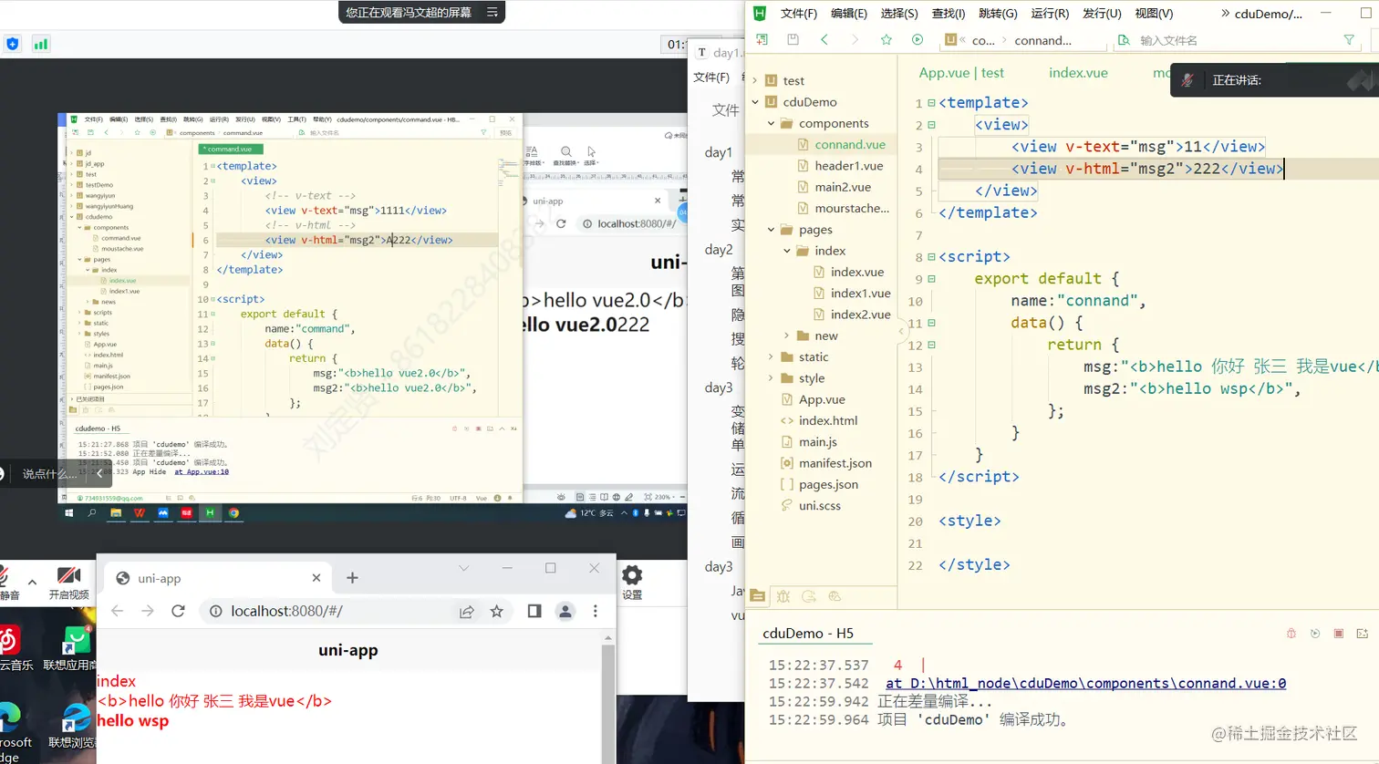Click the new file icon in HBuilderX toolbar
Viewport: 1379px width, 764px height.
pyautogui.click(x=762, y=40)
